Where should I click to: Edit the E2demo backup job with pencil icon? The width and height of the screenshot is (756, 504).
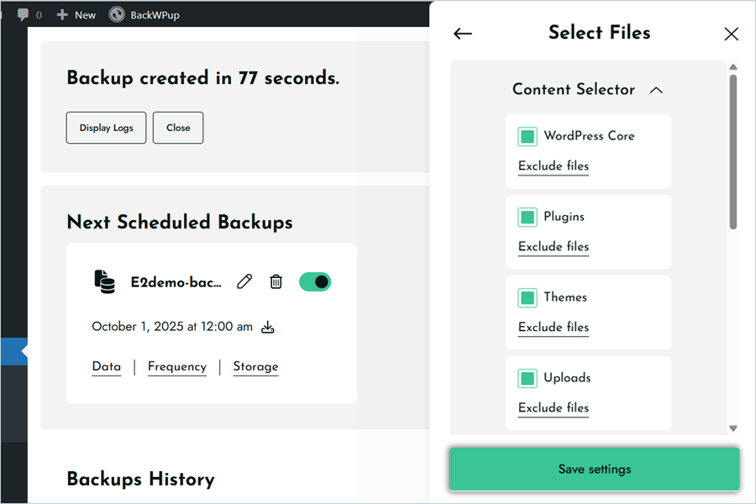pyautogui.click(x=244, y=282)
